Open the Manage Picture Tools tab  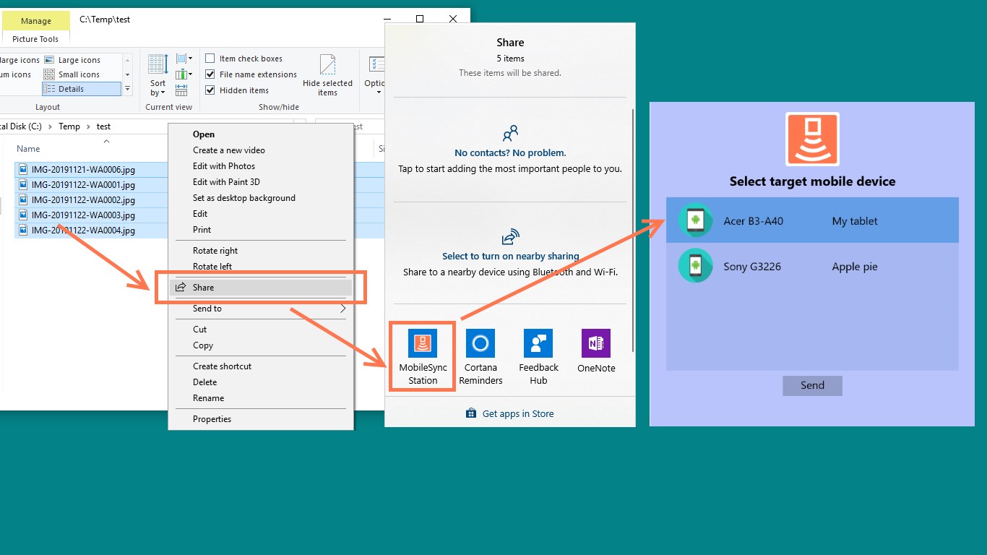coord(35,21)
